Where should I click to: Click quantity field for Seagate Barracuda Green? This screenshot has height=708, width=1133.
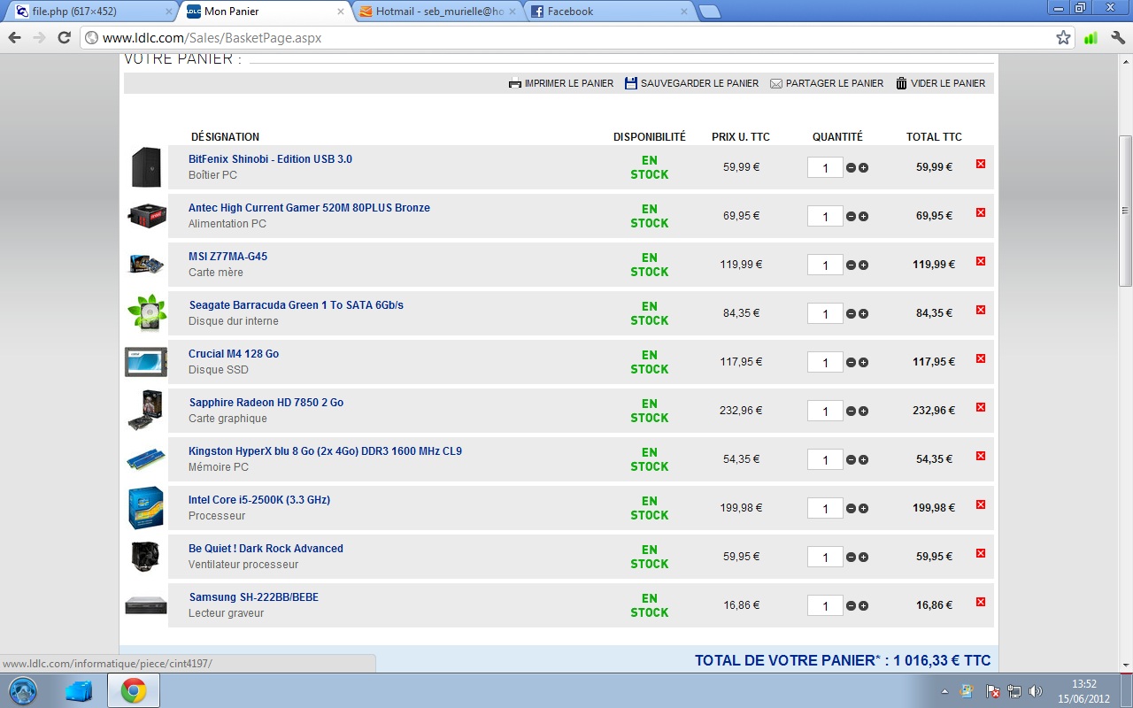tap(825, 314)
